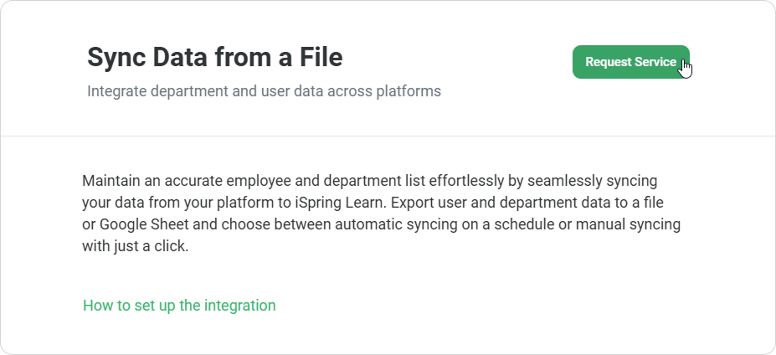Image resolution: width=776 pixels, height=355 pixels.
Task: Click the phrase department list in the first line
Action: (x=363, y=182)
